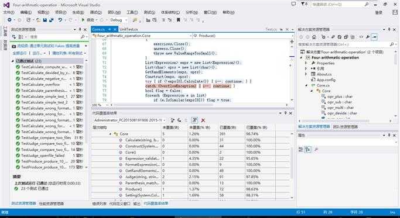Switch to the Test.cs preview tab
Screen dimensions: 400x218
271,30
